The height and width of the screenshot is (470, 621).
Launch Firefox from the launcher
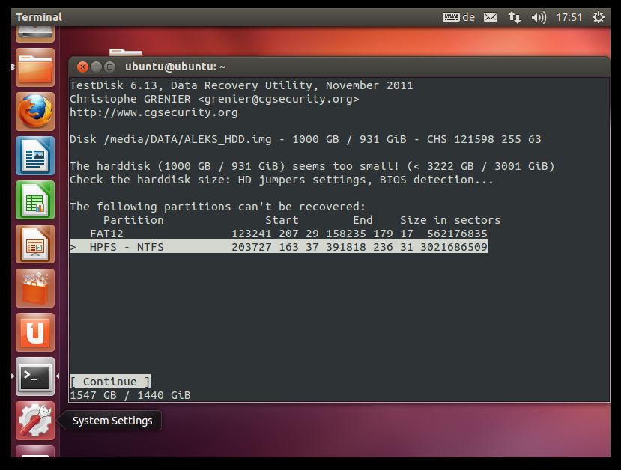(35, 112)
